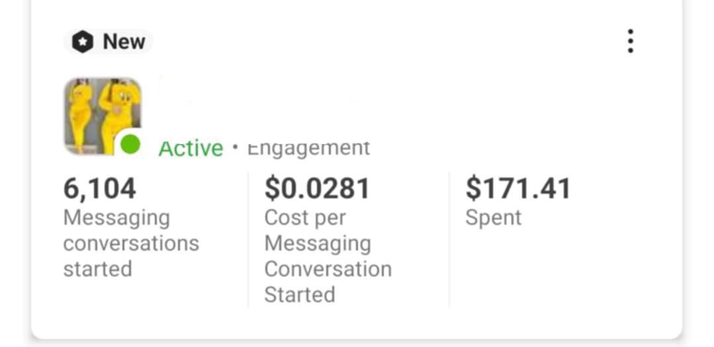Click the 6,104 conversations count
The height and width of the screenshot is (347, 714).
click(x=100, y=188)
